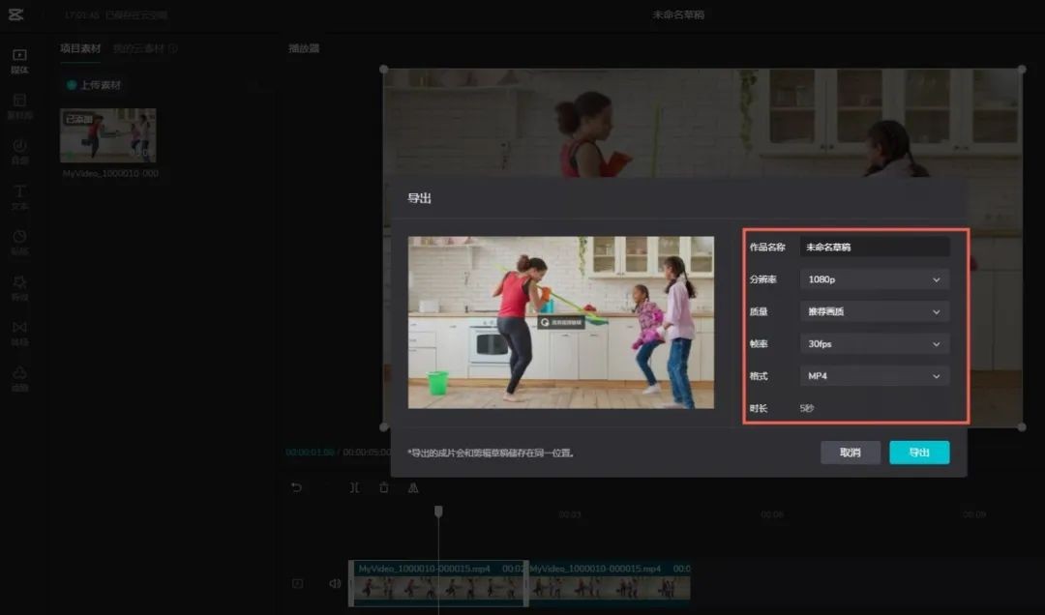Click the 作品名称 input field
Screen dimensions: 1045x615
point(874,247)
